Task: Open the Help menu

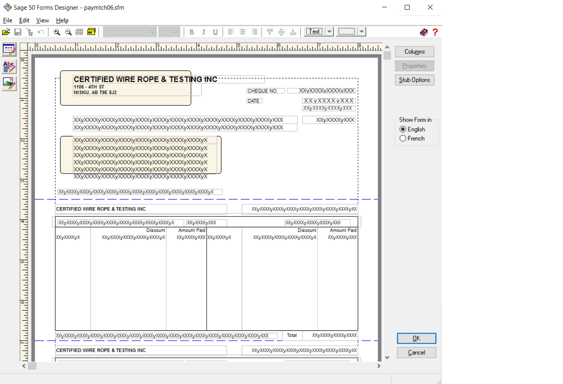Action: [x=62, y=20]
